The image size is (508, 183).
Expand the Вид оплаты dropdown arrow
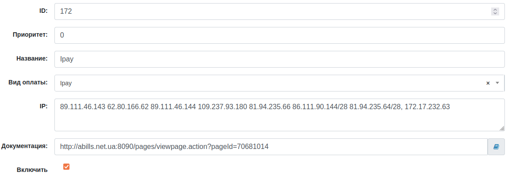pos(497,83)
